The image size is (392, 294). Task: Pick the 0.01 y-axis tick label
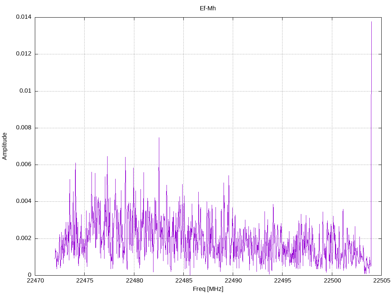click(25, 91)
